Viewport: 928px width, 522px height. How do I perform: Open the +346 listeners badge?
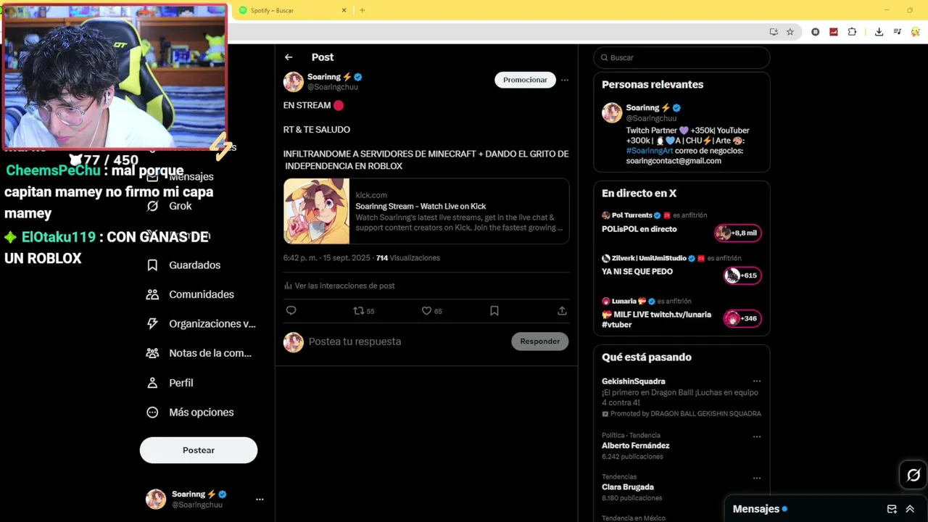pos(742,318)
